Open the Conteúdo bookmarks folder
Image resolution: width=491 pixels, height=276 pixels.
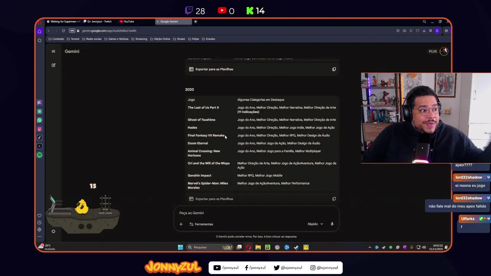click(56, 39)
